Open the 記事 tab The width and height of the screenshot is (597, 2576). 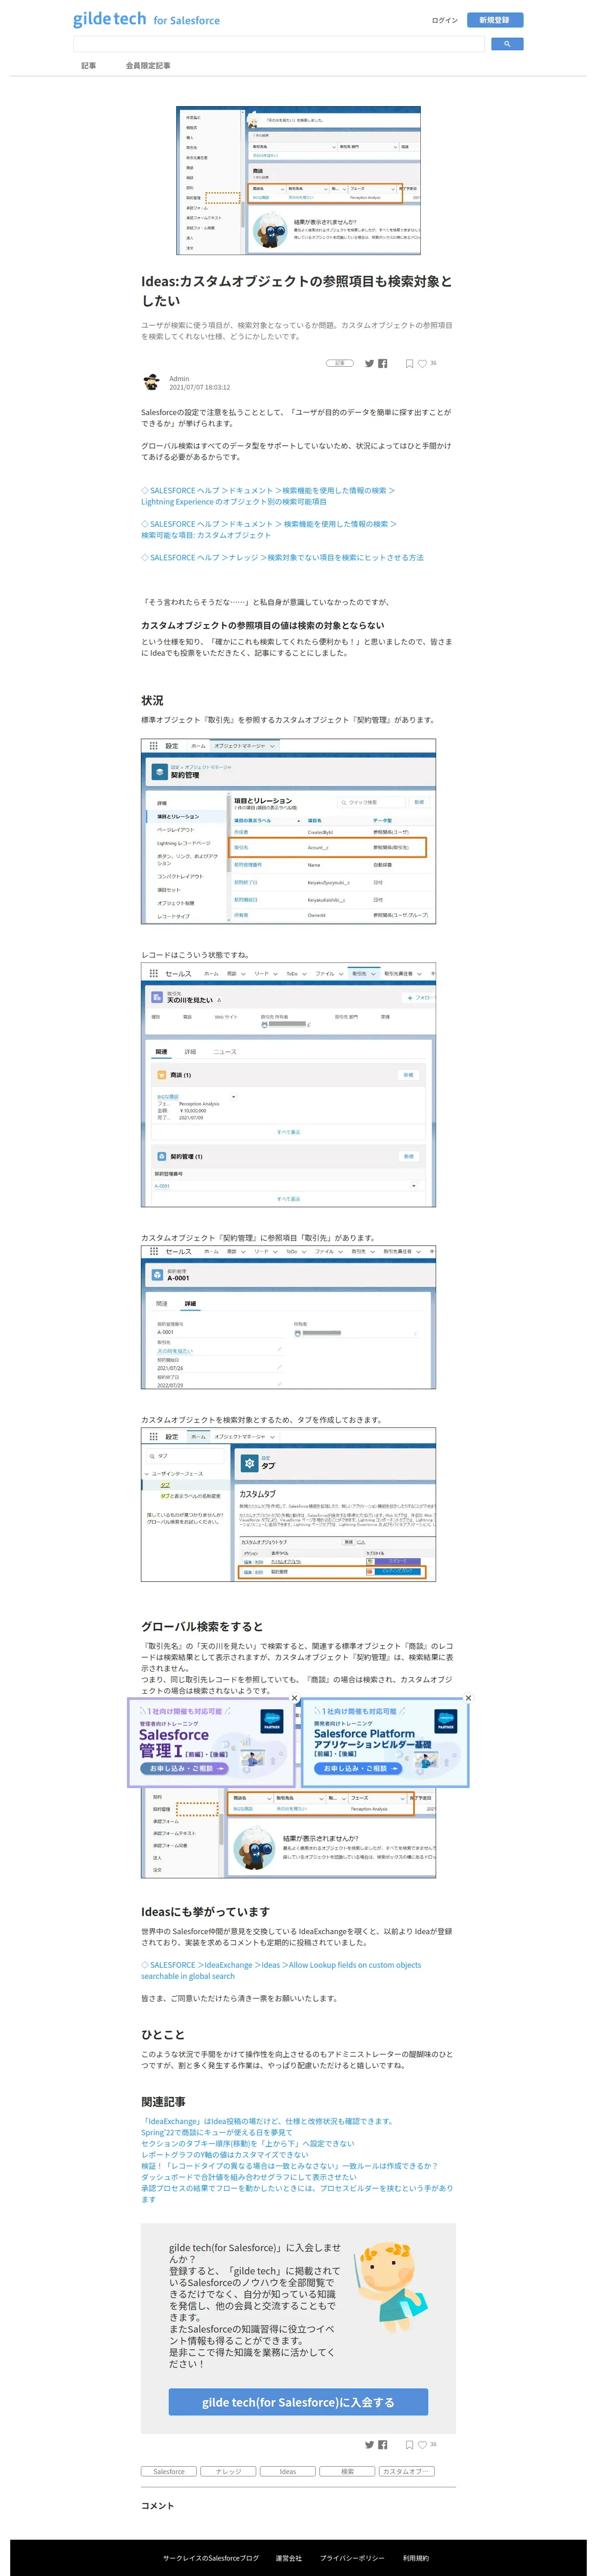[x=89, y=65]
